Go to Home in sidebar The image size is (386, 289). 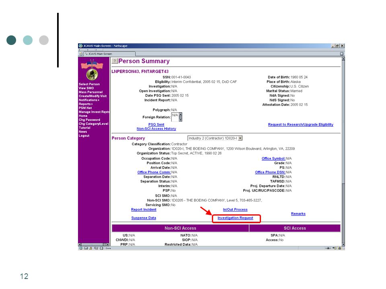tap(83, 116)
